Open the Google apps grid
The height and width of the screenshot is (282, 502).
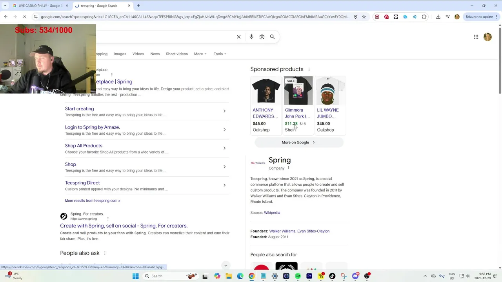click(x=476, y=37)
